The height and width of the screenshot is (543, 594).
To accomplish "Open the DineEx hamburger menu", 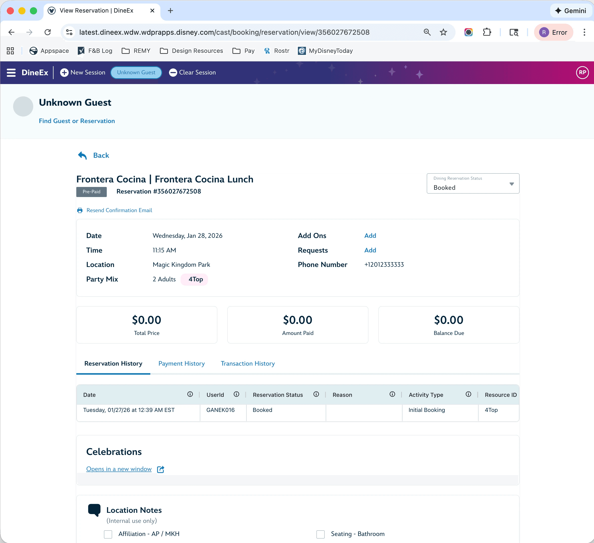I will pos(11,72).
